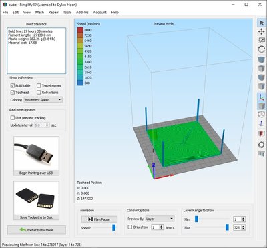
Task: Click inside the Build Statistics text box
Action: [x=37, y=51]
